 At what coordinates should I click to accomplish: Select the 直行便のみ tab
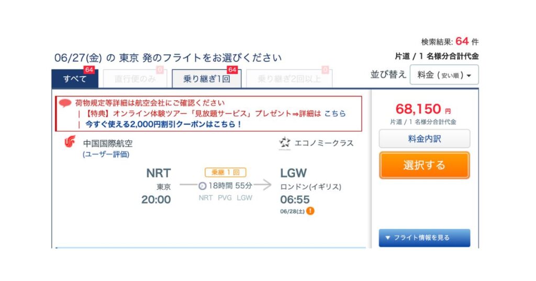135,79
